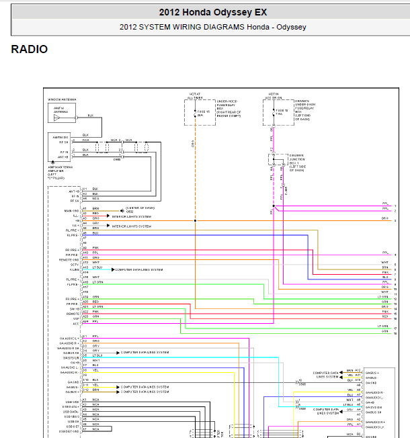Viewport: 410px width, 438px height.
Task: Click the 'K7 NCA' wire label
Action: coord(91,429)
